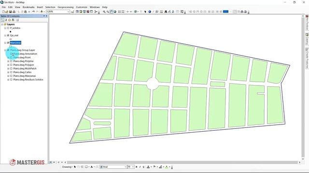Click the New map document icon
Screen dimensions: 309x173
tap(3, 12)
